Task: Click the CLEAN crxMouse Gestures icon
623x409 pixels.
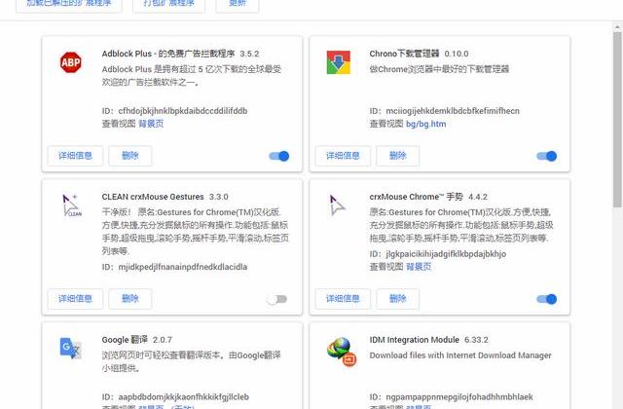Action: click(71, 205)
